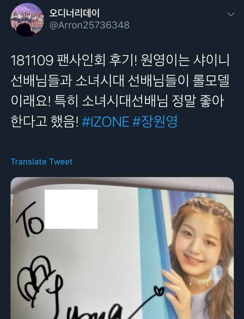The height and width of the screenshot is (319, 244).
Task: Click the @Arron25736348 handle
Action: pos(89,25)
